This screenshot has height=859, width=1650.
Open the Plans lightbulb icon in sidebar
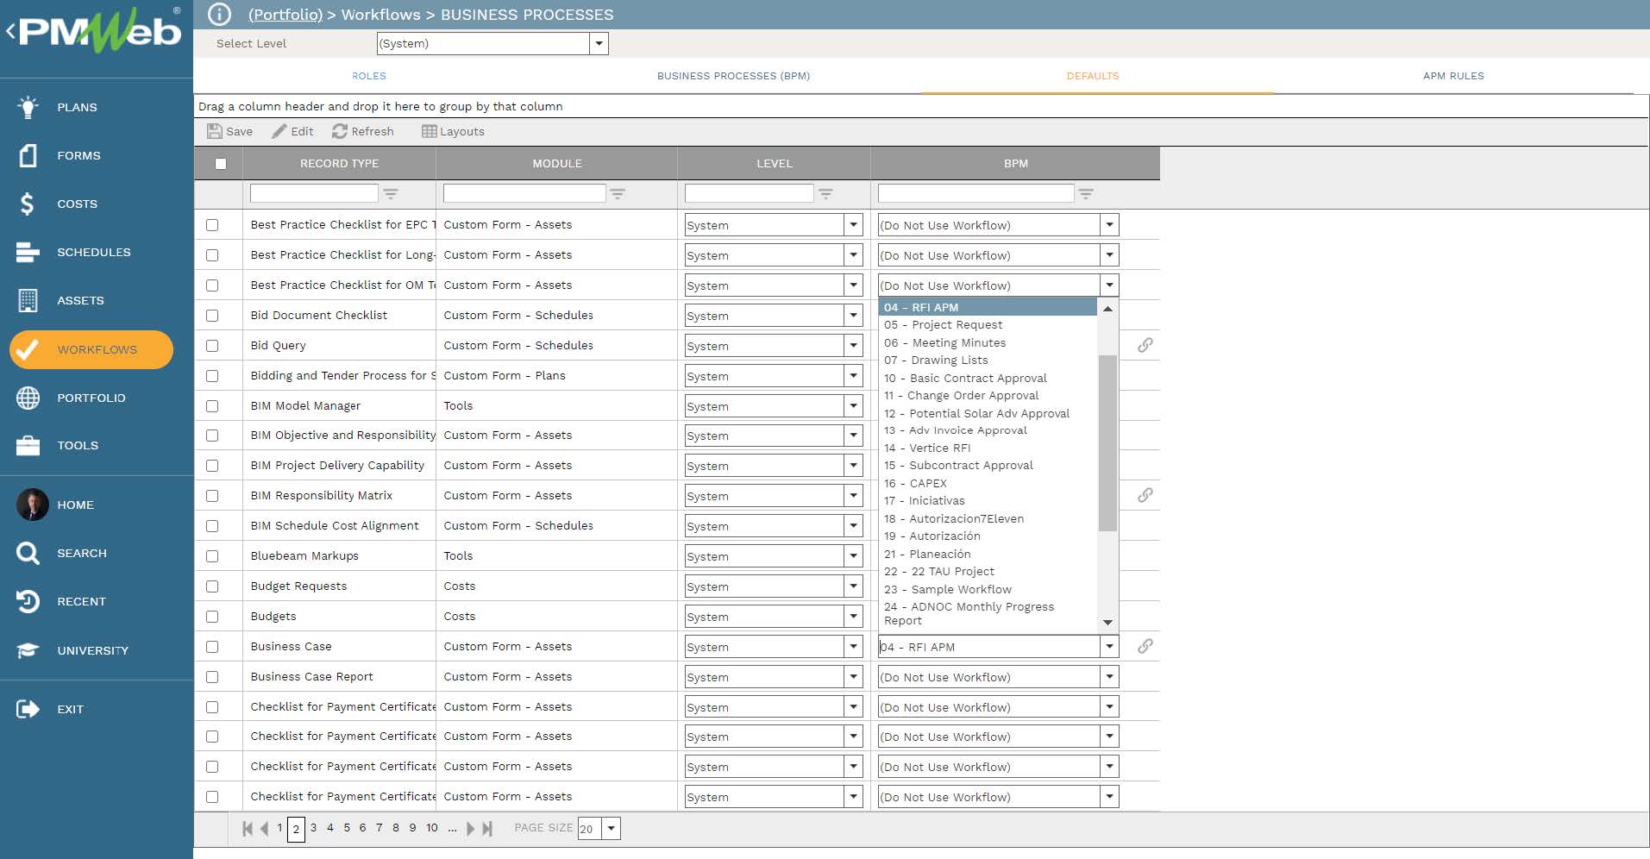pos(28,107)
